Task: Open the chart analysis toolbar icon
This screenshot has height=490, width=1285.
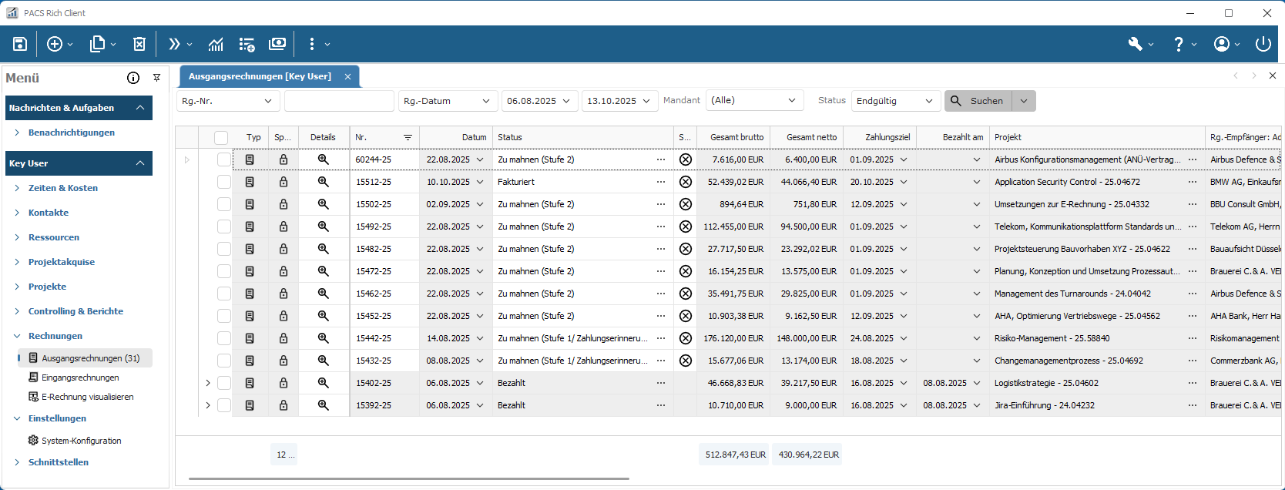Action: (216, 44)
